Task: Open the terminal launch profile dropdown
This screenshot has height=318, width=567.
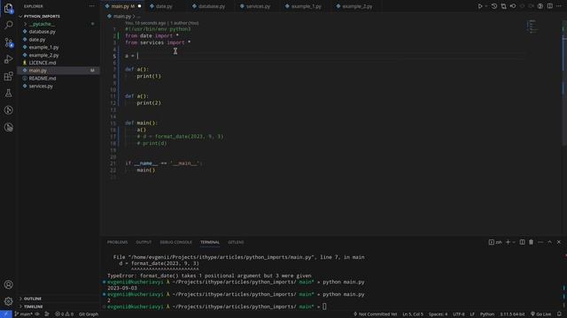Action: point(514,242)
